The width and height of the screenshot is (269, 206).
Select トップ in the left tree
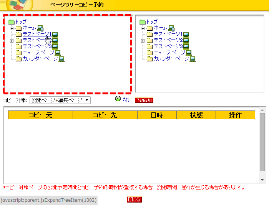[x=21, y=21]
